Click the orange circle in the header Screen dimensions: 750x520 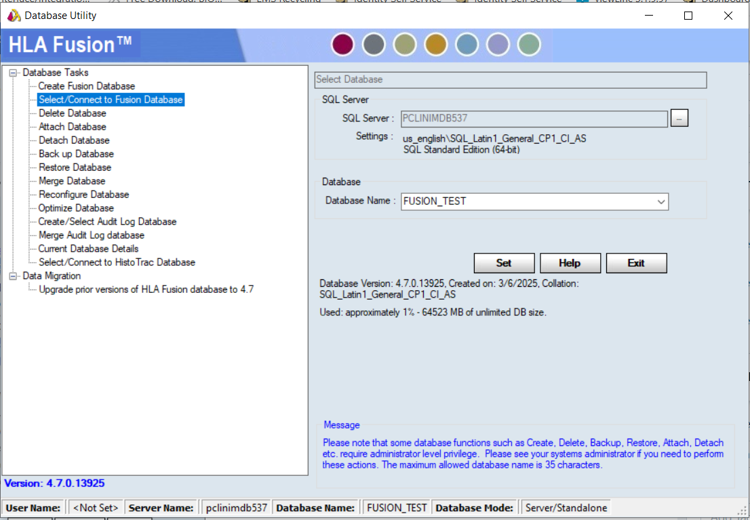[436, 45]
